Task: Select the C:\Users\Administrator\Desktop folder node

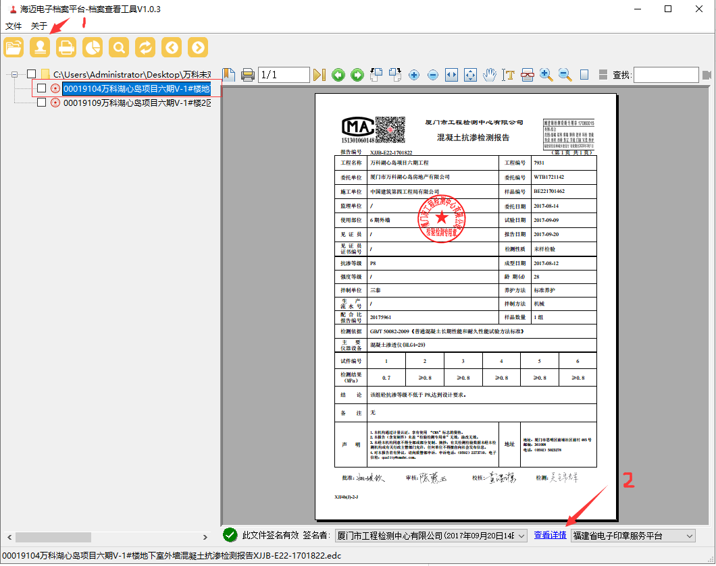Action: (132, 74)
